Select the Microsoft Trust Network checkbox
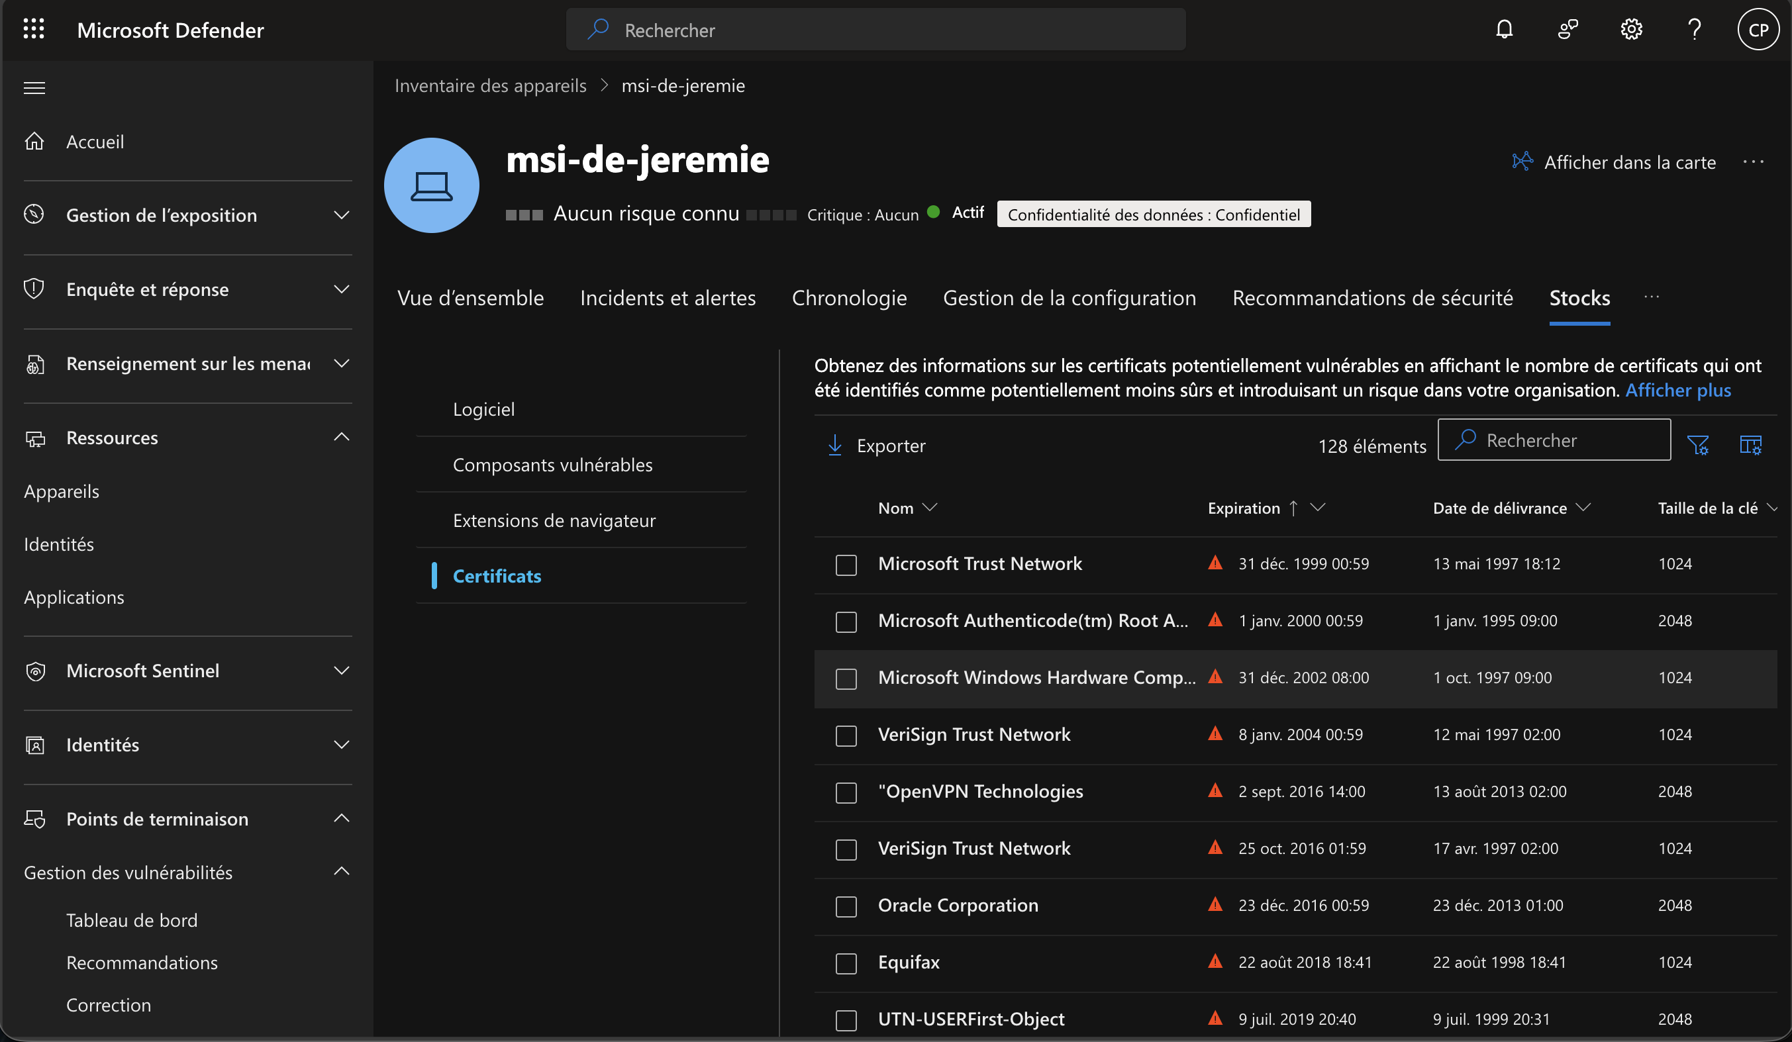 (846, 565)
